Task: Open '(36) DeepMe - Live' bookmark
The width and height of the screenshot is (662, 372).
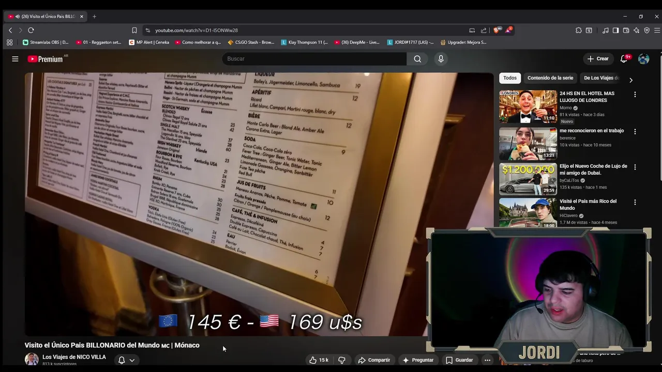Action: point(357,42)
